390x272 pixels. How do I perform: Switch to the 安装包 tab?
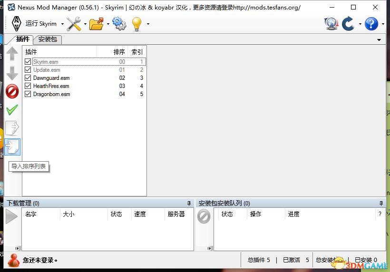[48, 39]
